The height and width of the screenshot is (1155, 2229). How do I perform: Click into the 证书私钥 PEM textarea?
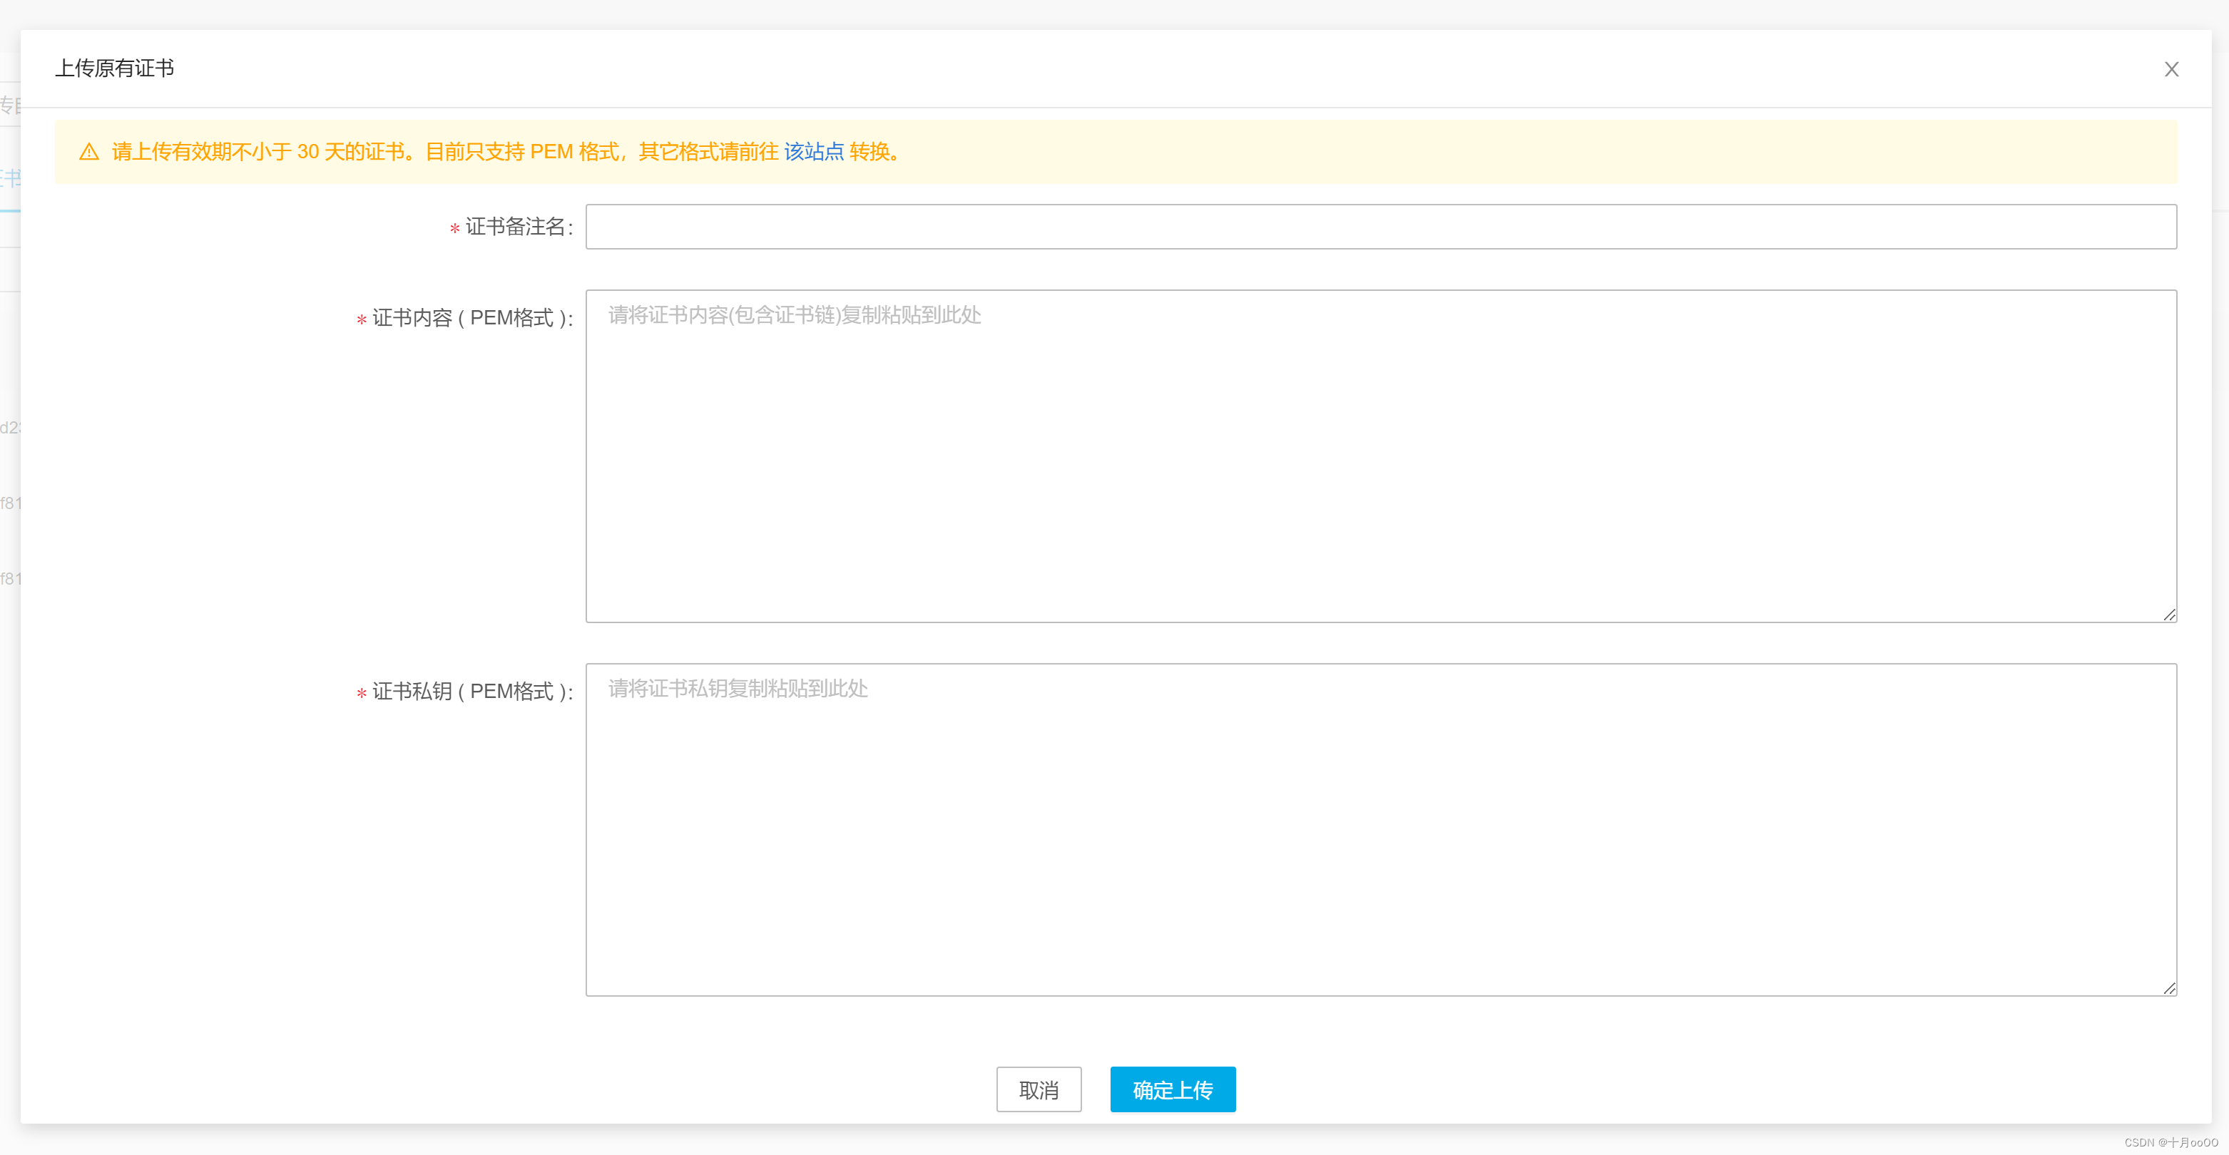[1380, 829]
